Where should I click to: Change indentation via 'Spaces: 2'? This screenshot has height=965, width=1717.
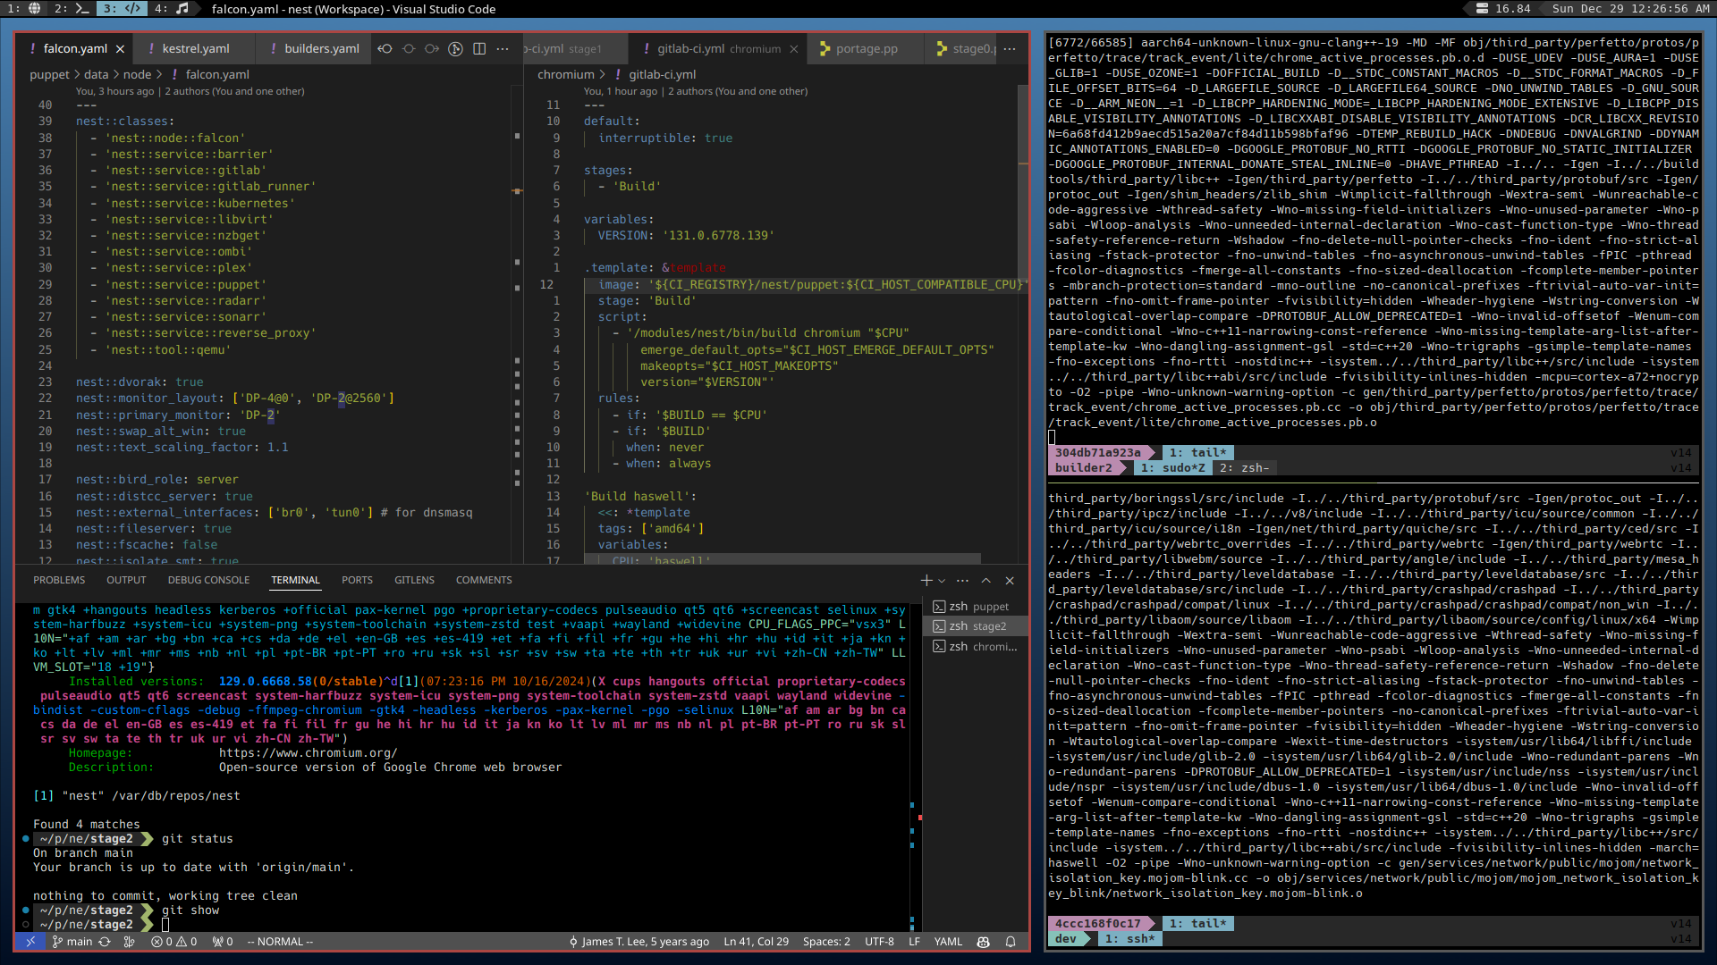826,942
